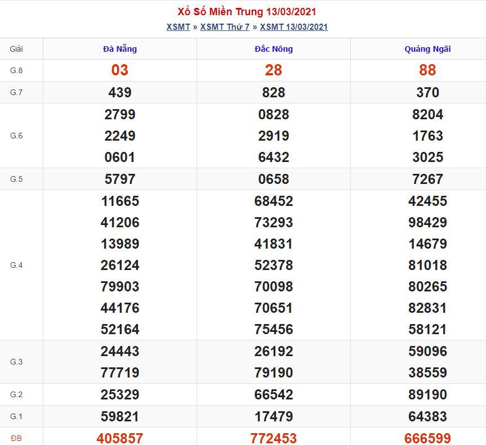Click the number 44176
This screenshot has width=486, height=445.
(120, 308)
